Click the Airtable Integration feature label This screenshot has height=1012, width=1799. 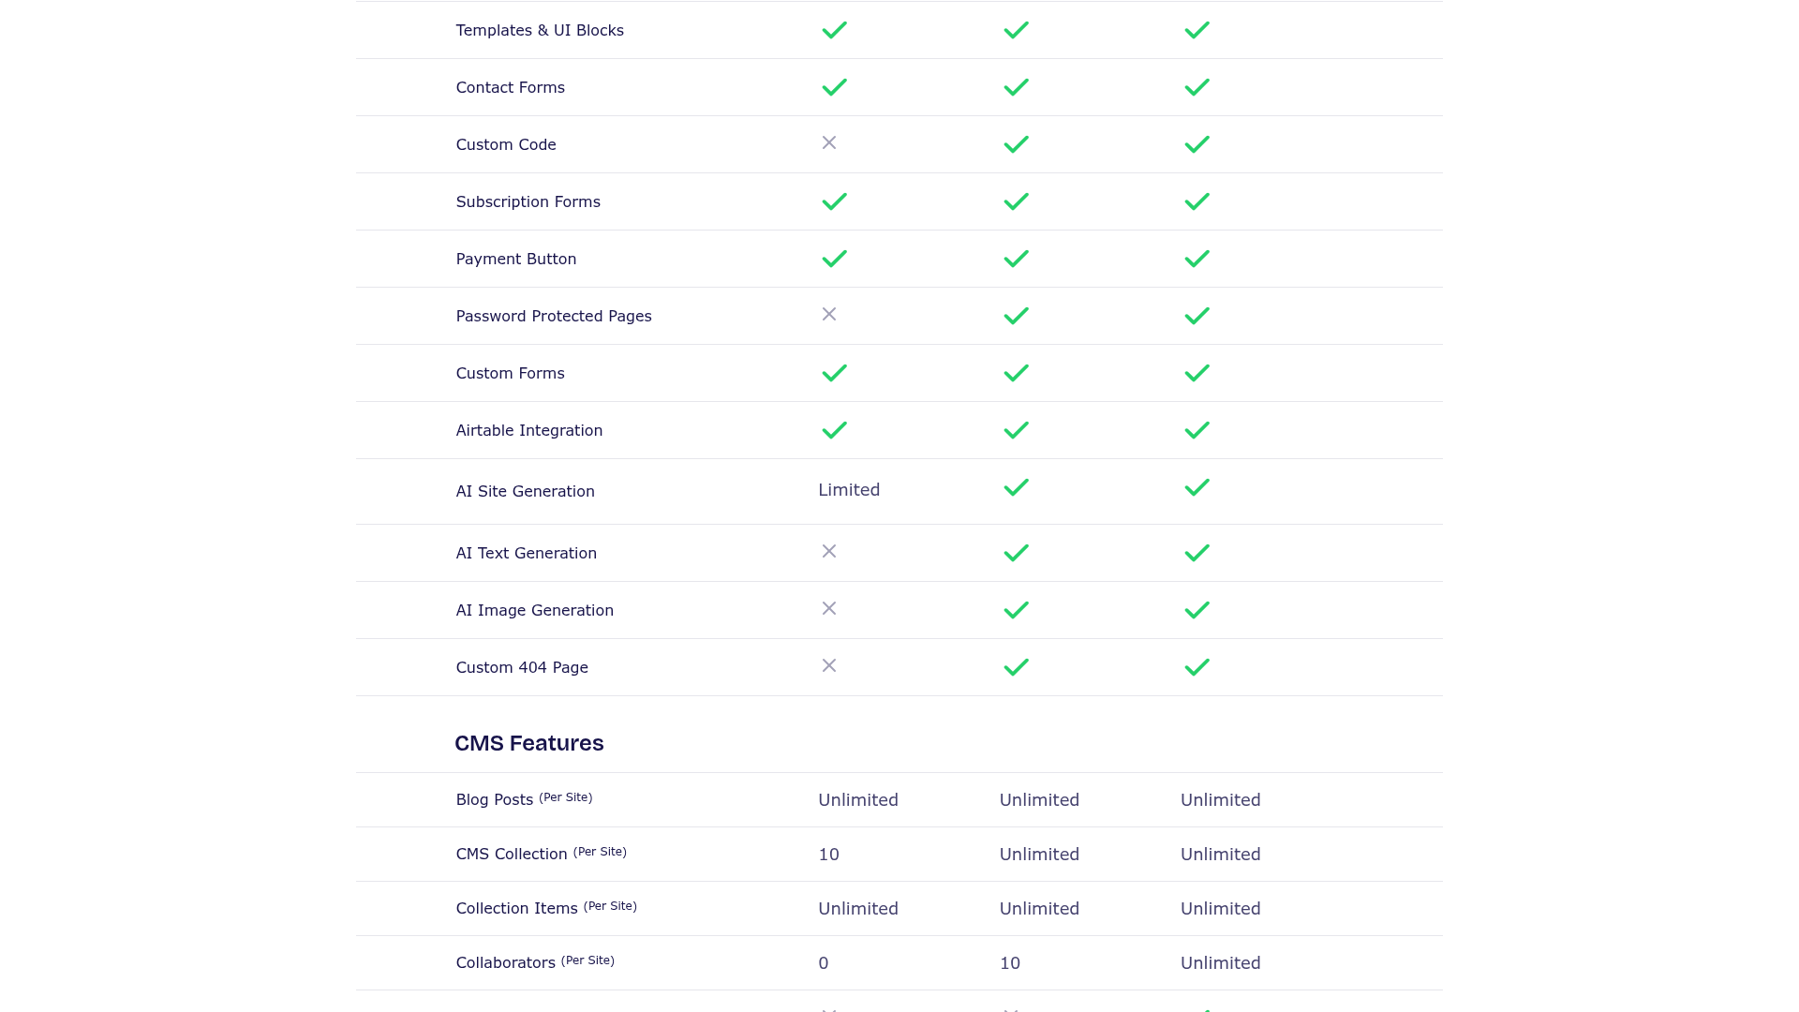pyautogui.click(x=529, y=430)
